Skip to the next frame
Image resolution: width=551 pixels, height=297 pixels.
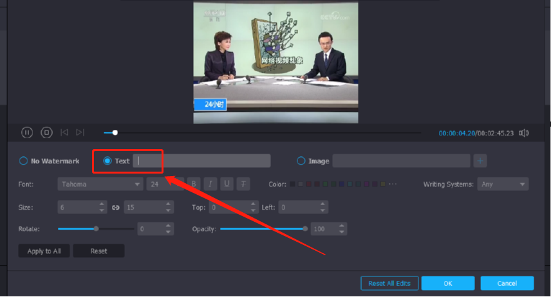point(80,132)
